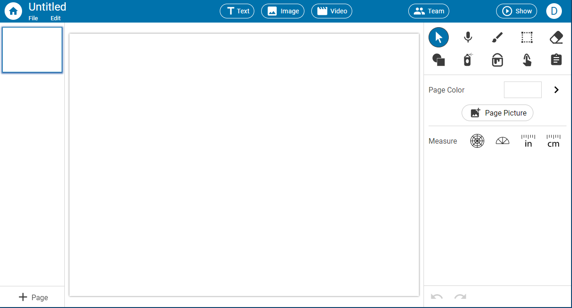
Task: Open the Edit menu
Action: tap(56, 18)
